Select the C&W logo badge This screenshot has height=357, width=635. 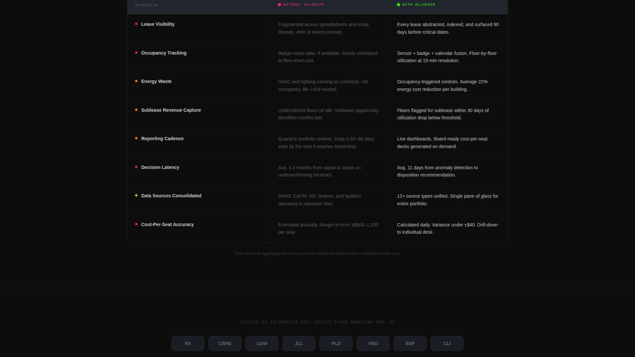coord(262,343)
